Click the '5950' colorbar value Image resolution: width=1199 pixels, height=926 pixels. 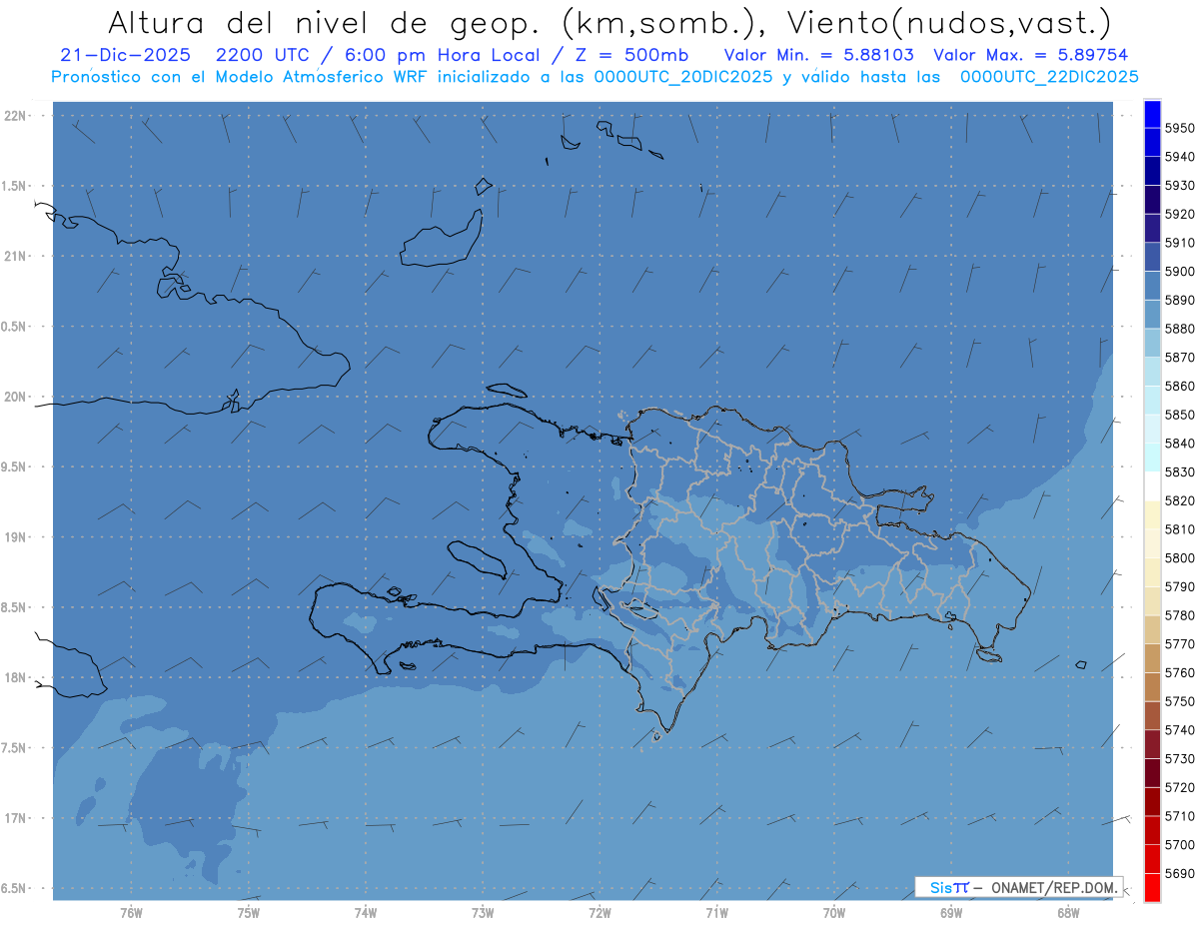(x=1179, y=128)
